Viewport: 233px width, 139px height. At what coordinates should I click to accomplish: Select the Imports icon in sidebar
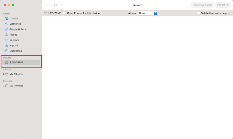click(x=7, y=46)
